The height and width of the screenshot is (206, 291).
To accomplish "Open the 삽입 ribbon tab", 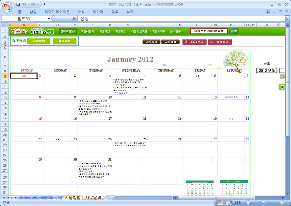I will [x=33, y=12].
